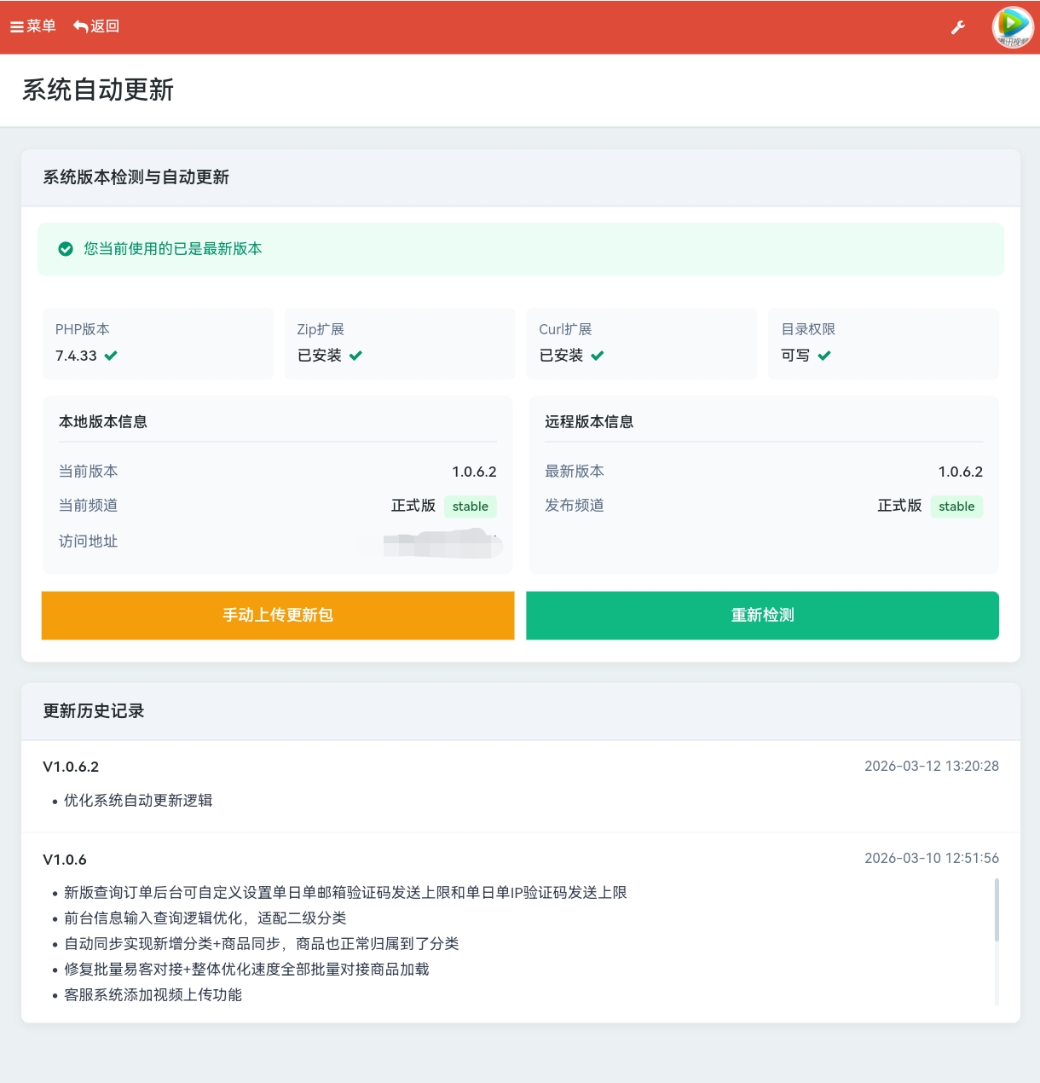The image size is (1040, 1083).
Task: Select the V1.0.6 version entry
Action: [x=65, y=859]
